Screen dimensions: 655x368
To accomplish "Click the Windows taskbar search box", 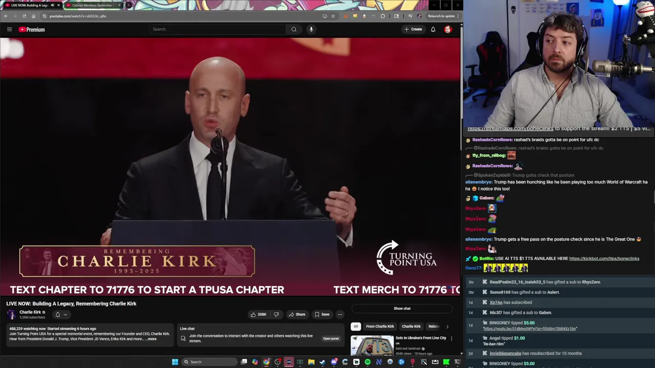I will pos(209,362).
